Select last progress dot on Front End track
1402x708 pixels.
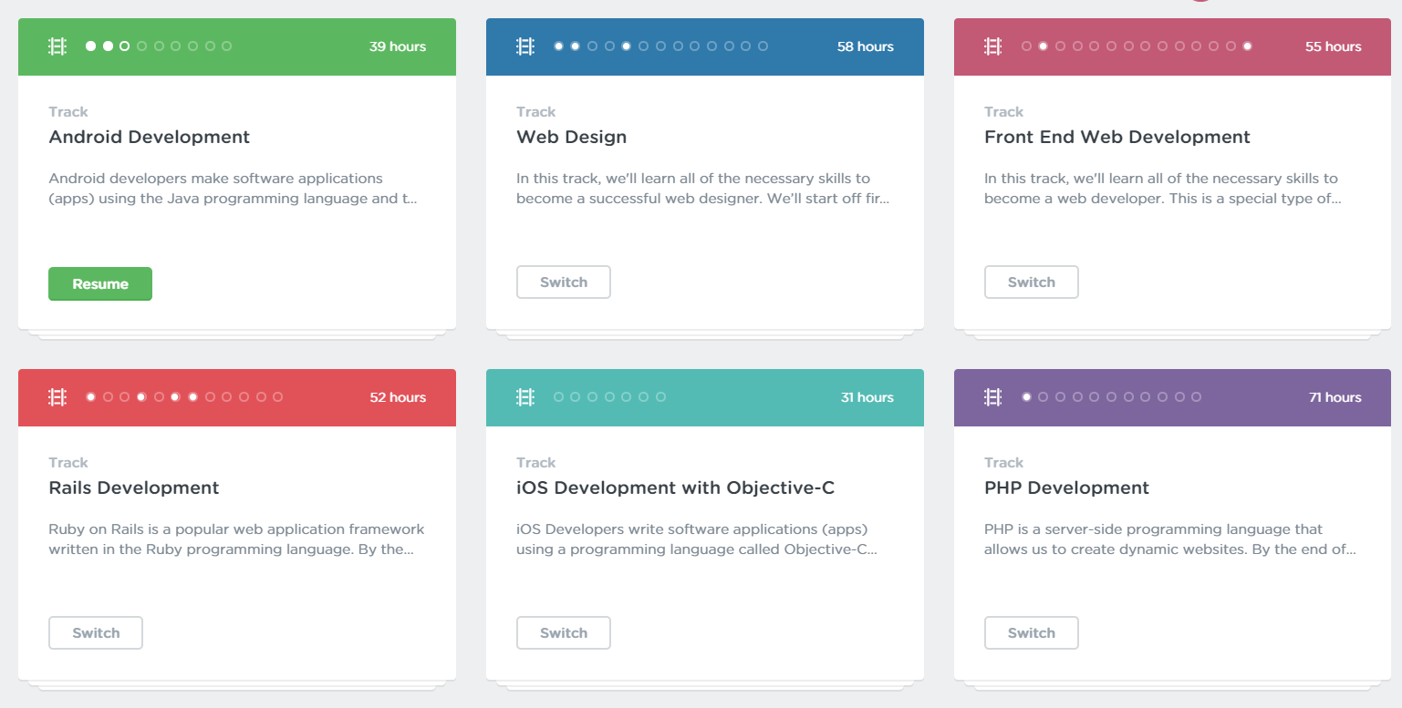click(1247, 46)
